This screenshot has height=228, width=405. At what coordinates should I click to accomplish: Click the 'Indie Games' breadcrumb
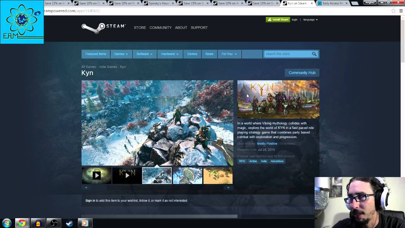click(x=108, y=67)
